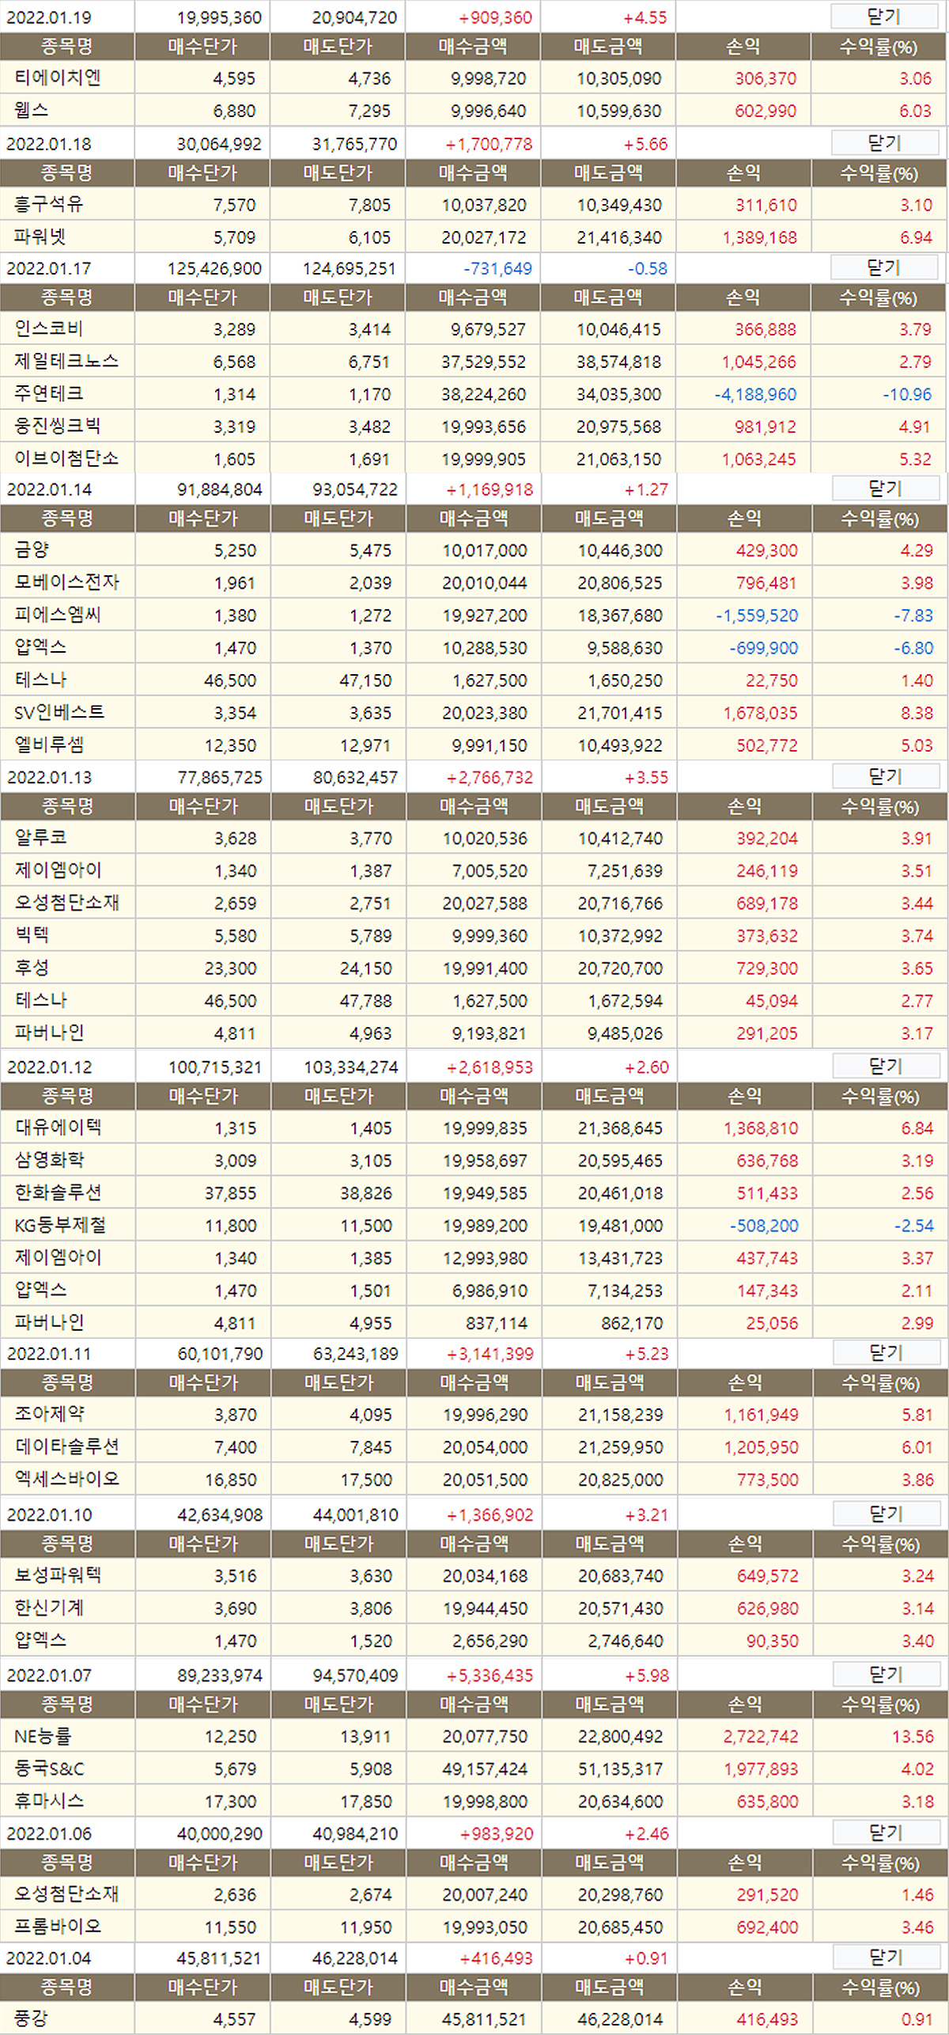Select the +5,336,435 daily profit total
The width and height of the screenshot is (949, 2035).
pos(490,1675)
